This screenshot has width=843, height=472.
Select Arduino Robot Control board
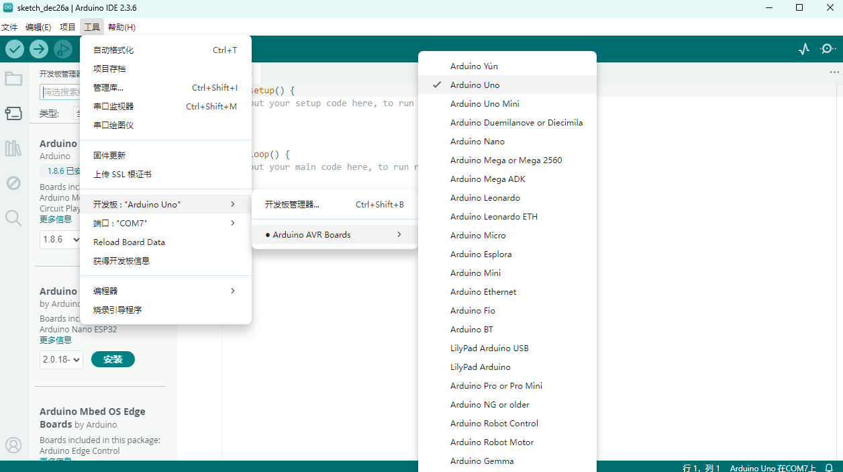click(507, 423)
